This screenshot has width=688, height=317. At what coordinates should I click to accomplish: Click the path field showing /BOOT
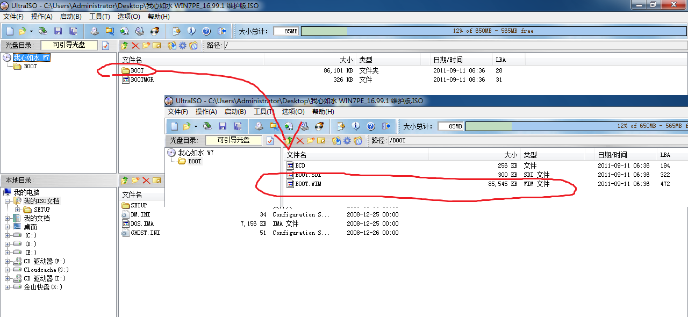[537, 141]
